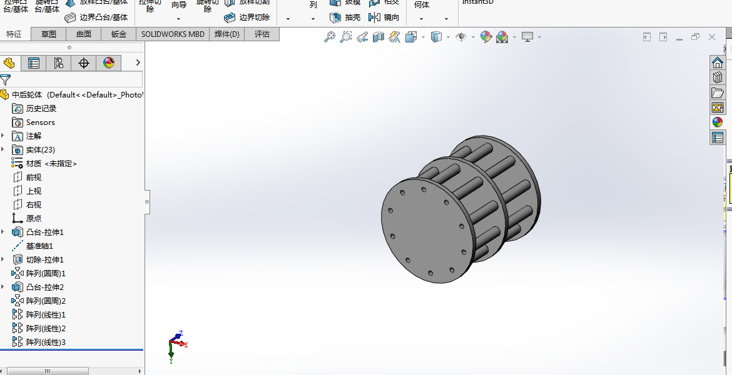
Task: Click the tree horizontal scrollbar thumb
Action: pos(47,371)
